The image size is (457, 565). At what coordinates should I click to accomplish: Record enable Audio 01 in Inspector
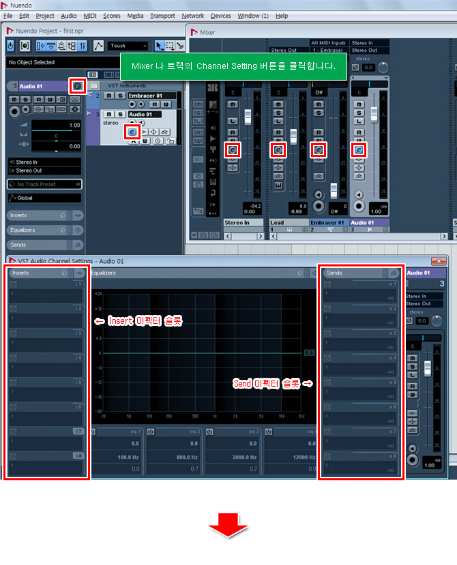coord(15,111)
